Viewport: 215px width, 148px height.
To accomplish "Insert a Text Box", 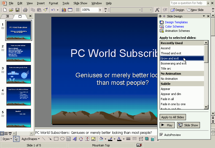I will pos(68,139).
